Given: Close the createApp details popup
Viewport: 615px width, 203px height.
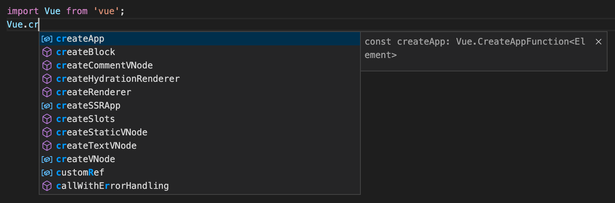Looking at the screenshot, I should pyautogui.click(x=599, y=42).
